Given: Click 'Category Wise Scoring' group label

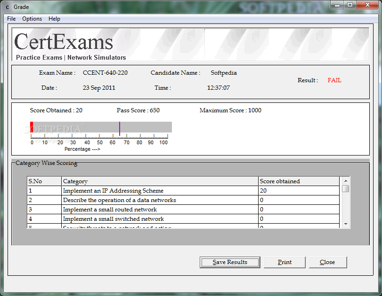Looking at the screenshot, I should tap(46, 163).
